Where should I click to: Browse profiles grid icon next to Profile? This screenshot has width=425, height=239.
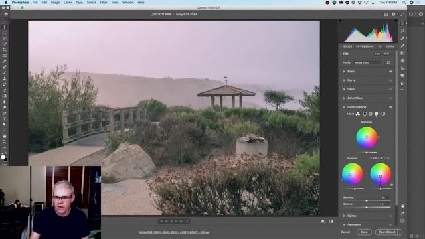click(388, 62)
